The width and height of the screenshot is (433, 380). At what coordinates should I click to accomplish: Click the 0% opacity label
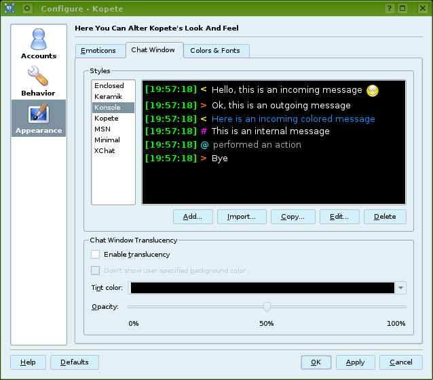pos(134,324)
